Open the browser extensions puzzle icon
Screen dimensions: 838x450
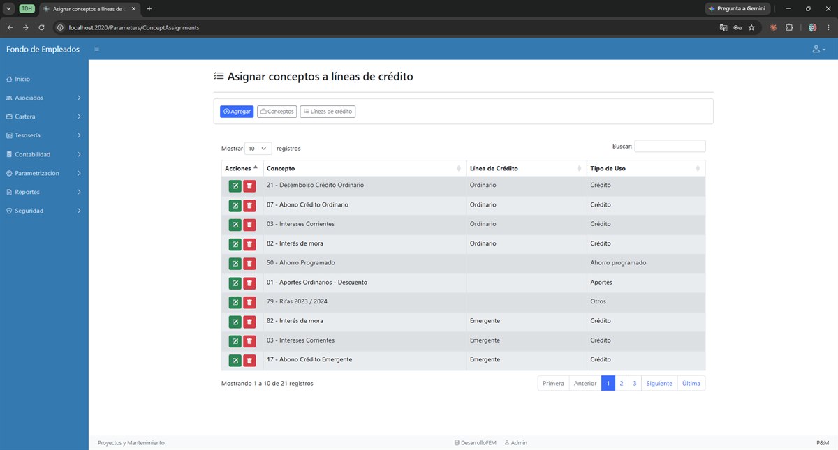point(789,27)
